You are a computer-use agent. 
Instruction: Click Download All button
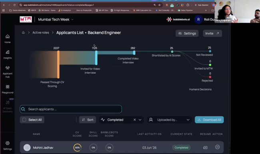point(209,120)
